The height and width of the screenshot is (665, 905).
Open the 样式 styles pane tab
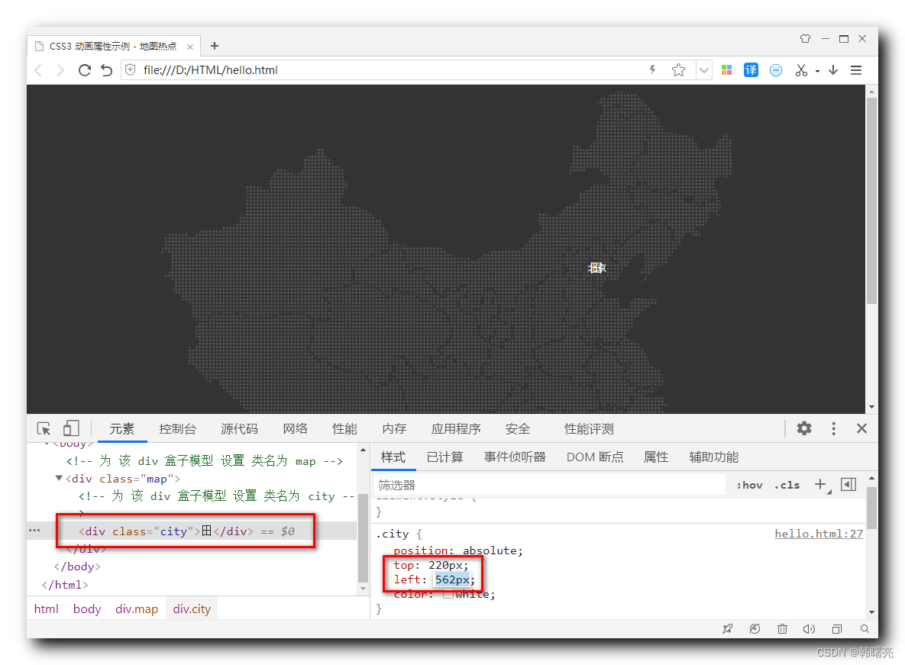pyautogui.click(x=393, y=457)
